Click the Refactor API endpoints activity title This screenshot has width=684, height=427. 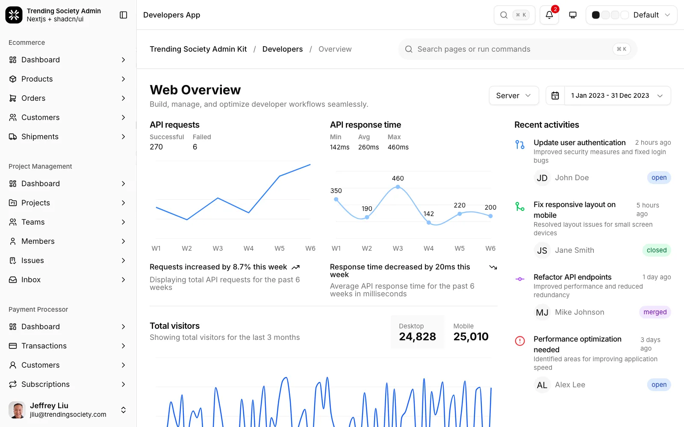(572, 277)
